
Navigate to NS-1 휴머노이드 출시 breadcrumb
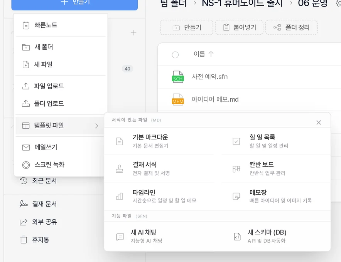point(242,3)
